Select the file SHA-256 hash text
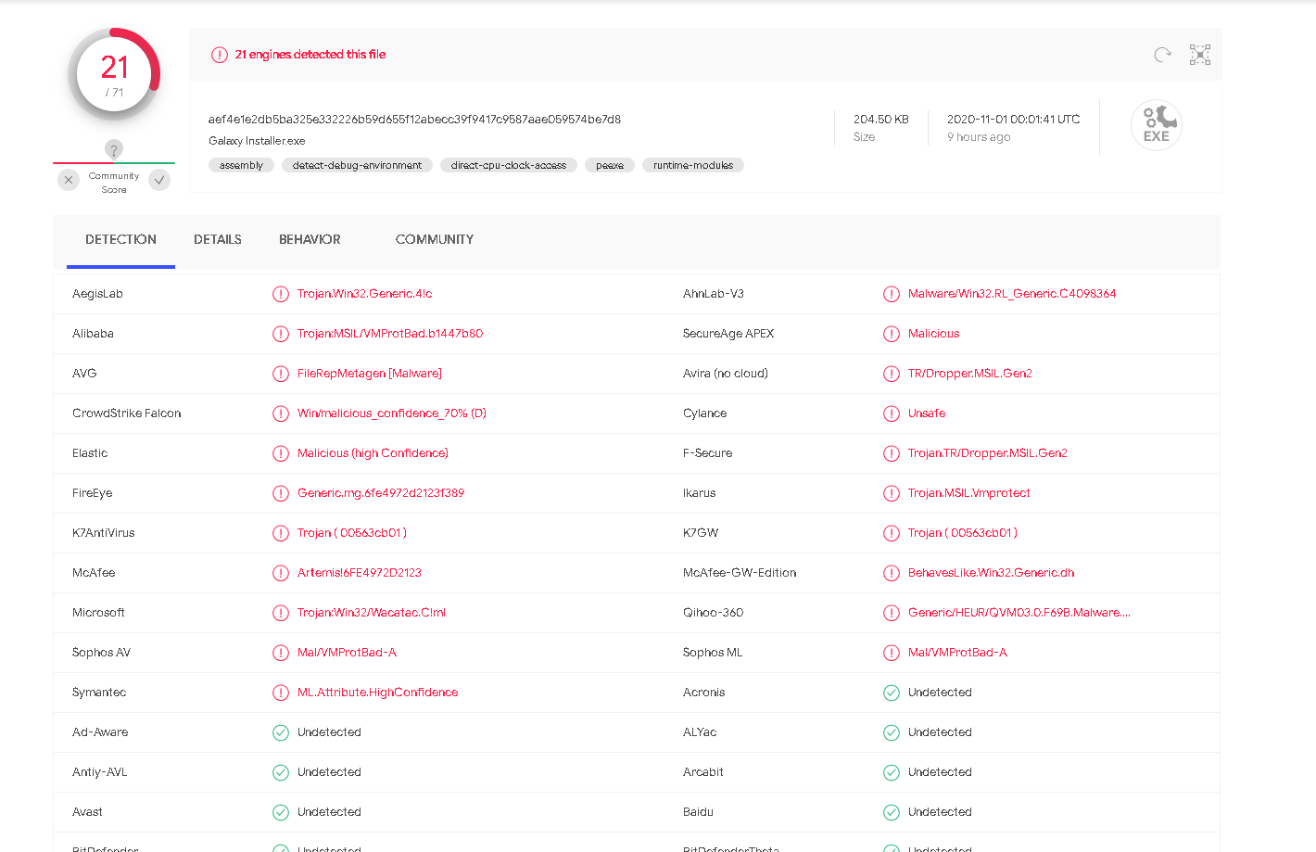Image resolution: width=1316 pixels, height=852 pixels. 414,119
